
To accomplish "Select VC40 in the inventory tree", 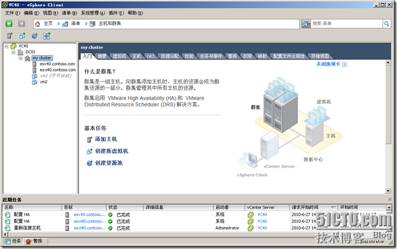I will click(x=23, y=46).
